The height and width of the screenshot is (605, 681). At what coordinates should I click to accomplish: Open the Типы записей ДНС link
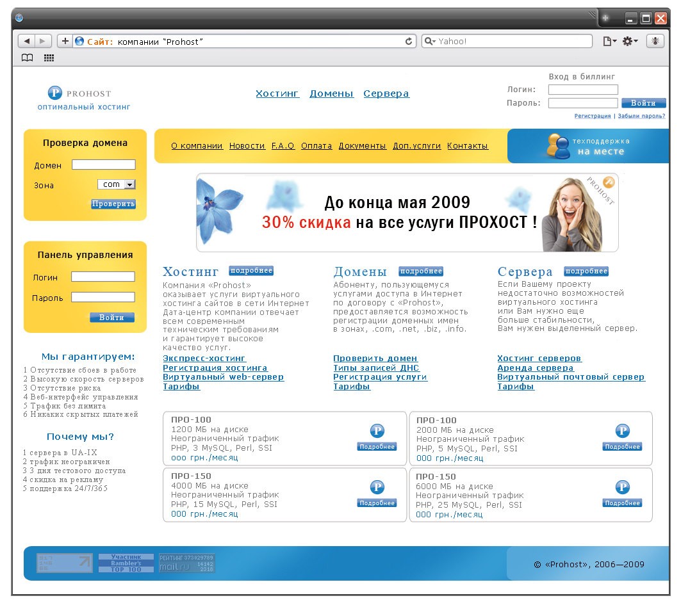[x=376, y=368]
